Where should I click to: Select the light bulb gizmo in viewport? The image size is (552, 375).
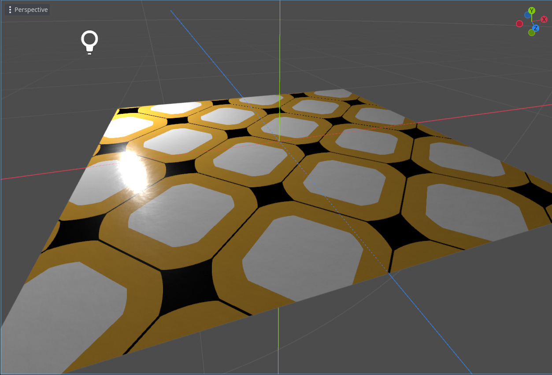coord(89,42)
